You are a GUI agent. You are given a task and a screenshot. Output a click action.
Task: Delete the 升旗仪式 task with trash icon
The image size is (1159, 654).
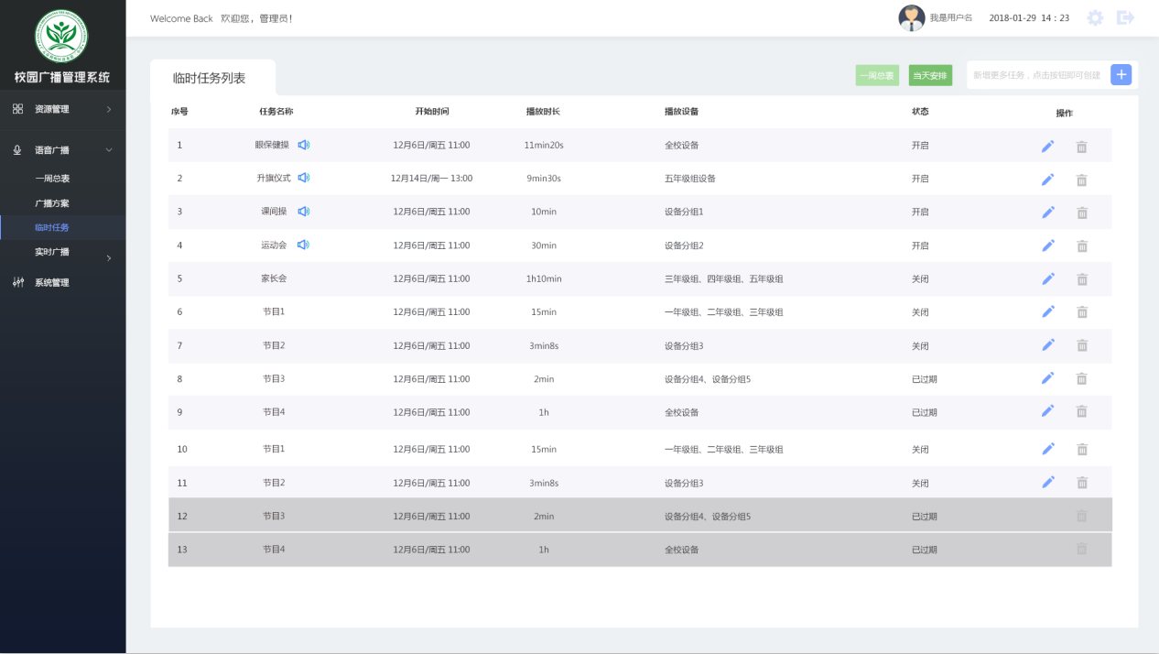(1081, 180)
